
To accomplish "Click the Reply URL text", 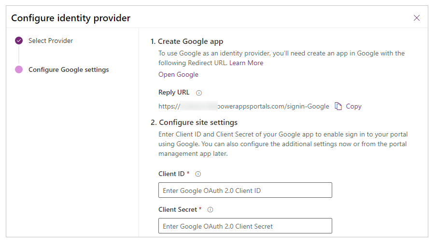I will click(x=243, y=106).
